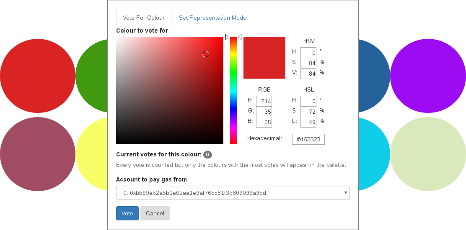Select the Vote For Colour tab
Image resolution: width=466 pixels, height=230 pixels.
click(144, 18)
